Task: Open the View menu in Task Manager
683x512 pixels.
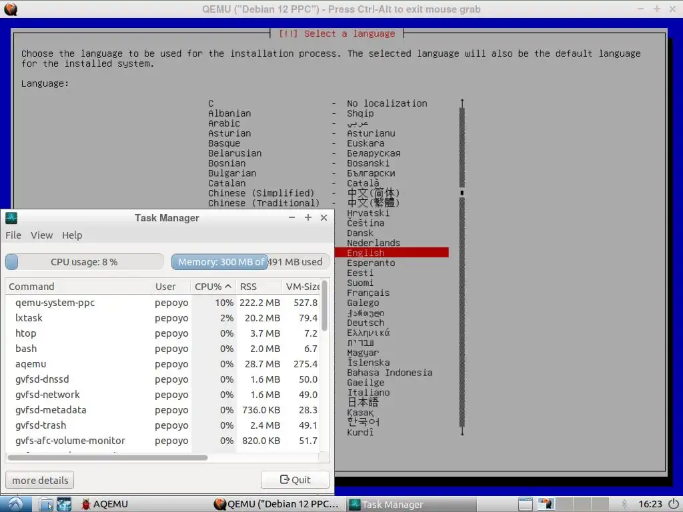Action: pyautogui.click(x=41, y=235)
